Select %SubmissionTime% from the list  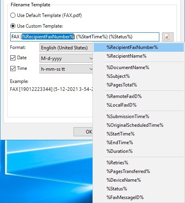139,117
